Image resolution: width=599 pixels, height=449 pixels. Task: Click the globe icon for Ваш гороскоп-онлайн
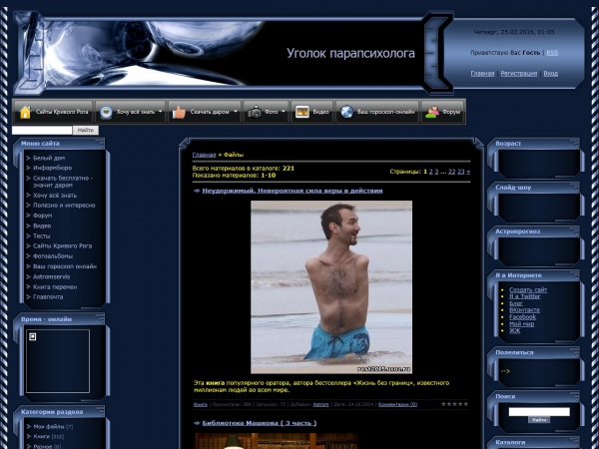(x=346, y=112)
